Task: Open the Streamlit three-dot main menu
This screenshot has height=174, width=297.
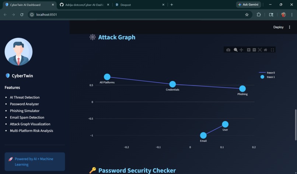Action: pyautogui.click(x=289, y=27)
